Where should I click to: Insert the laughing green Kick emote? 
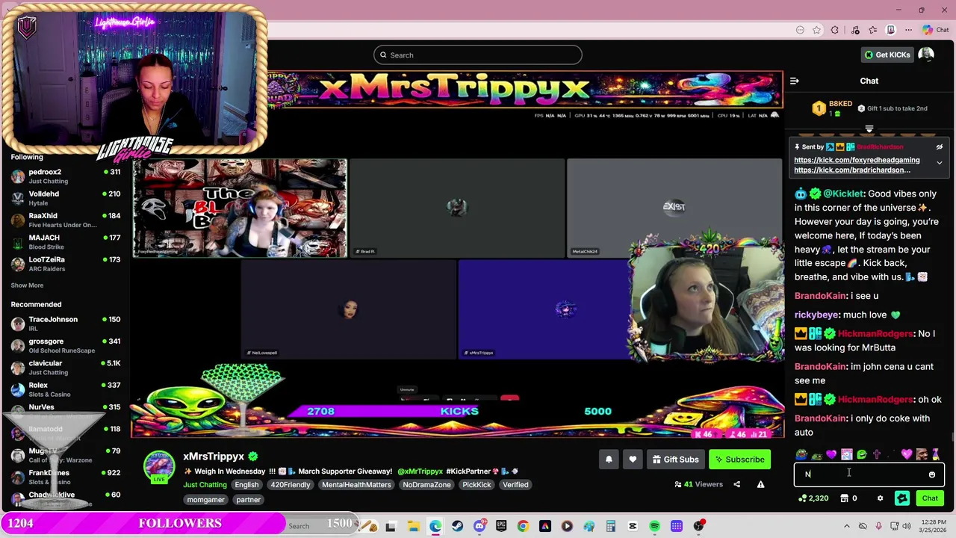tap(861, 454)
